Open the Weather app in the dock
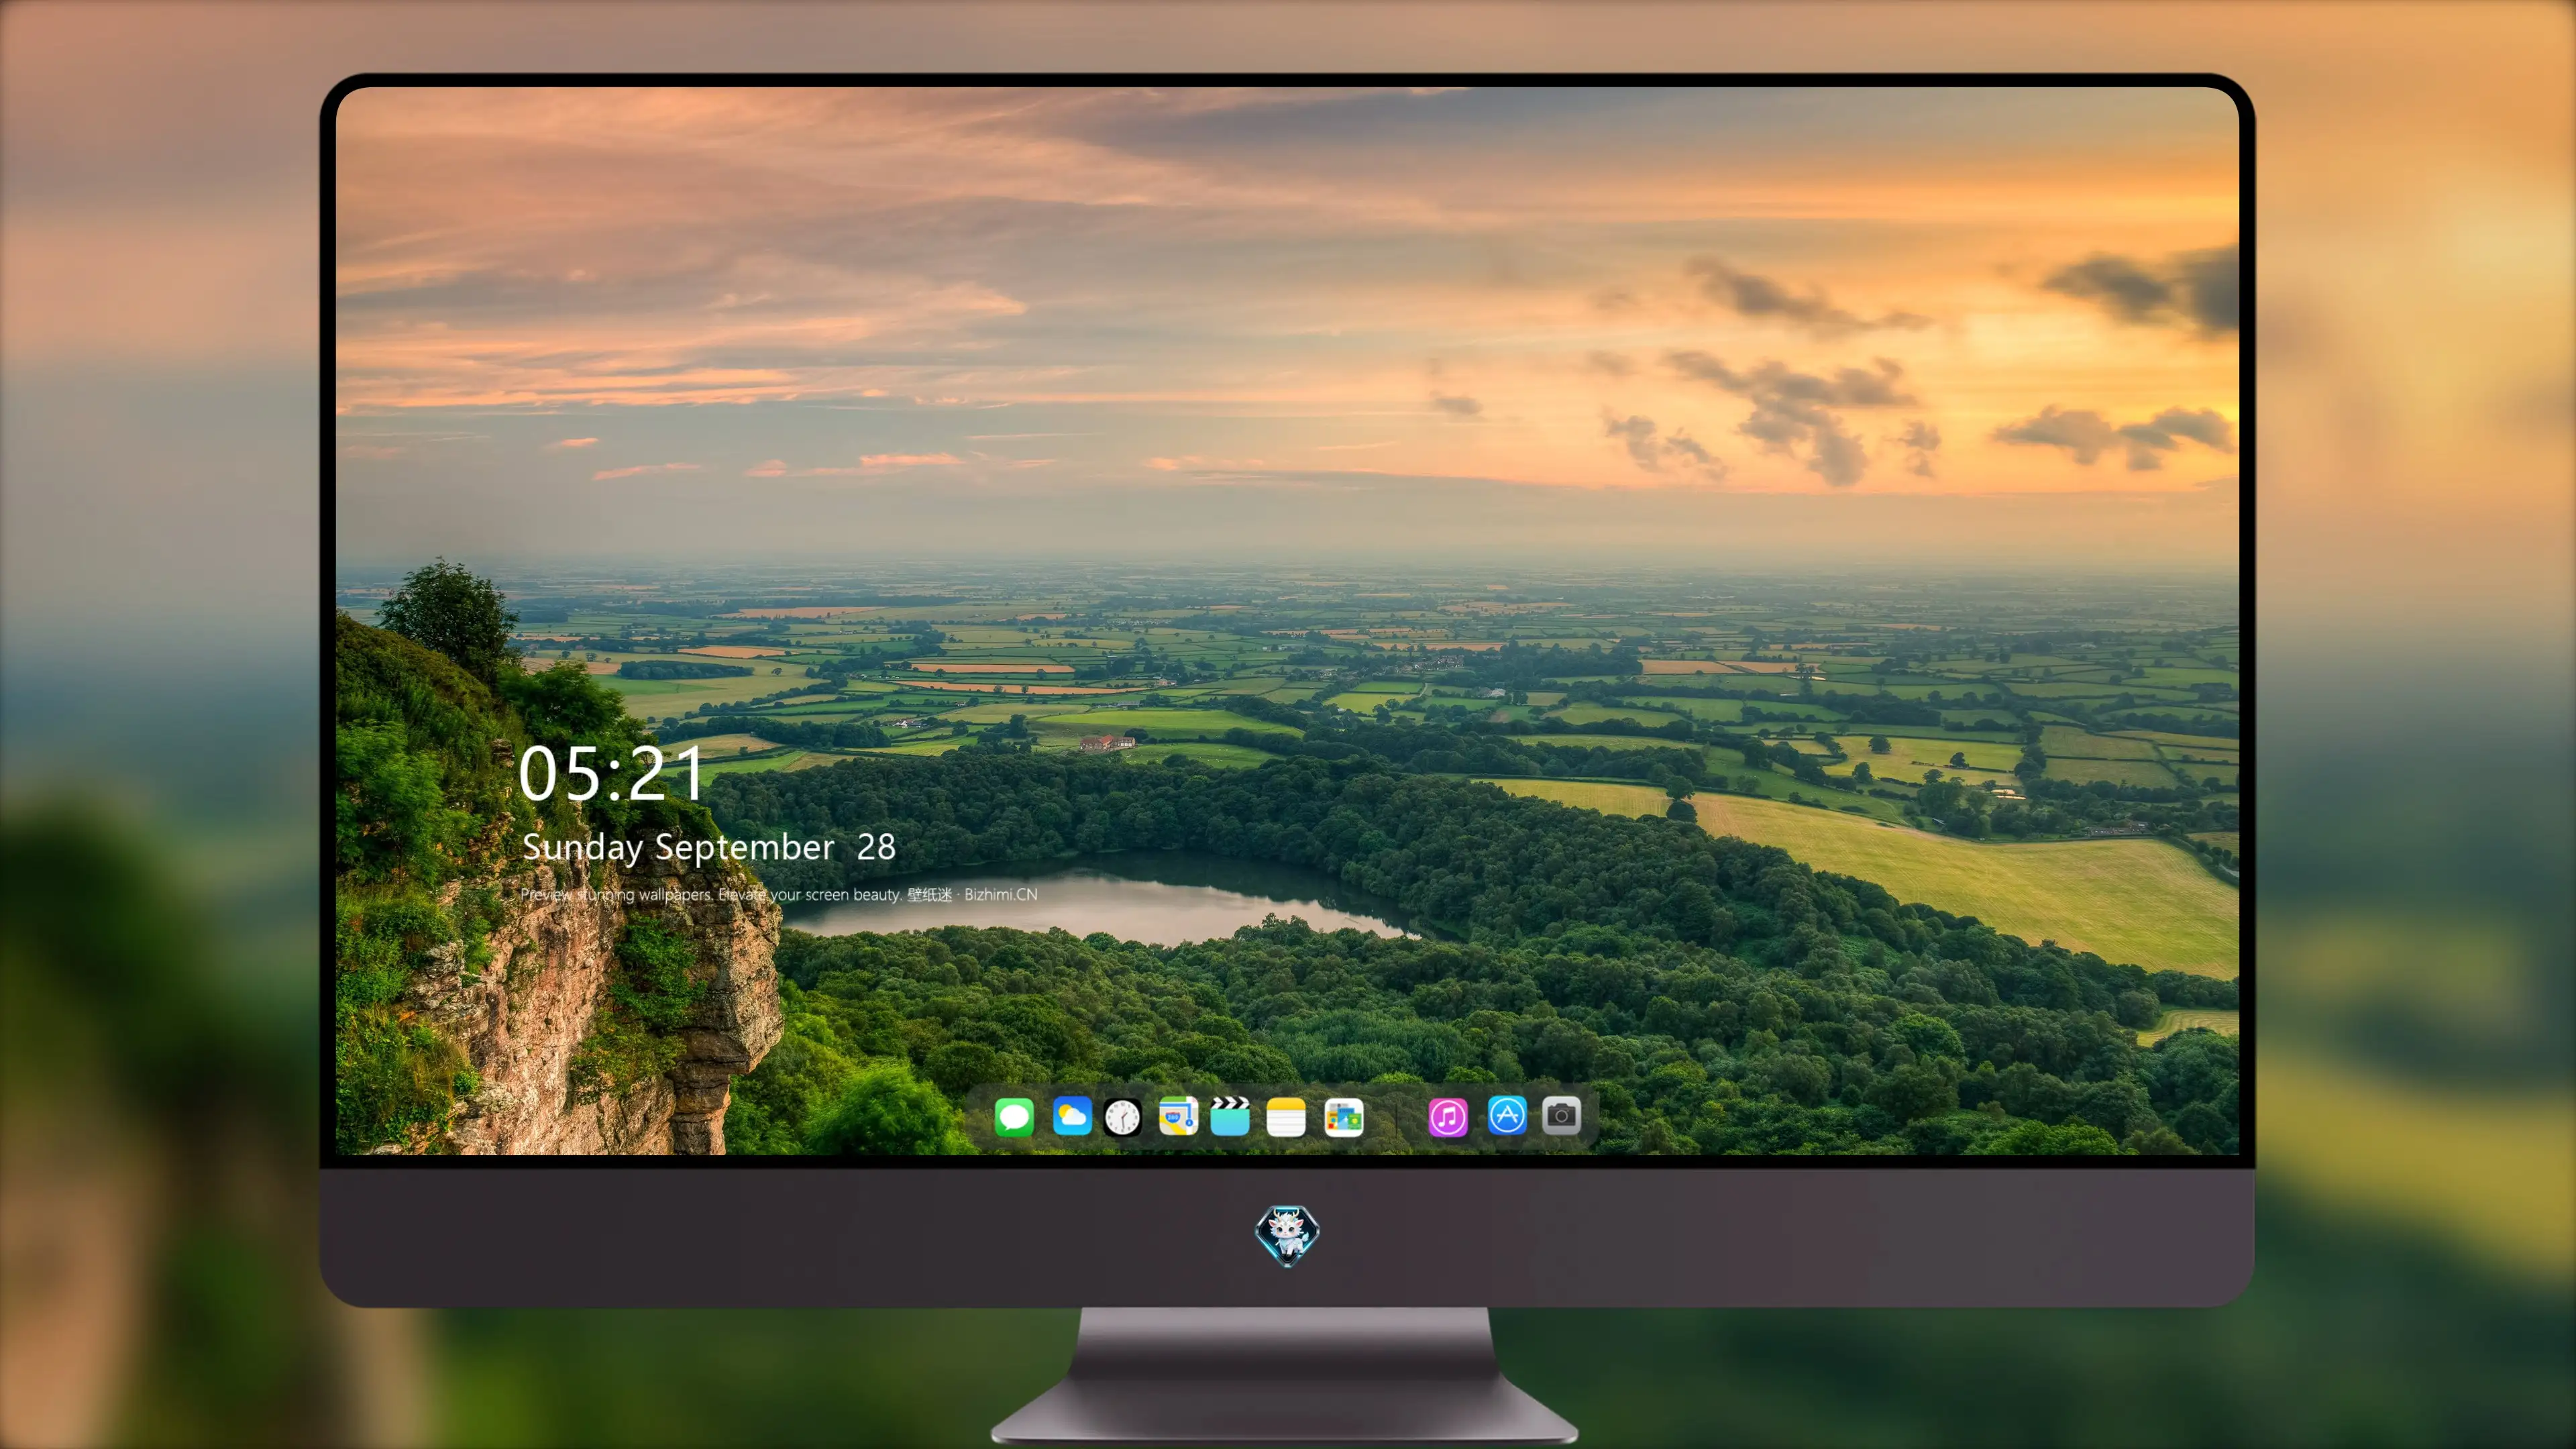The width and height of the screenshot is (2576, 1449). tap(1072, 1116)
